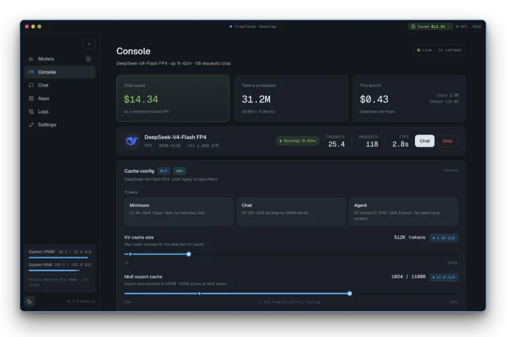
Task: Click the Running 1h 42m status pill
Action: point(297,141)
